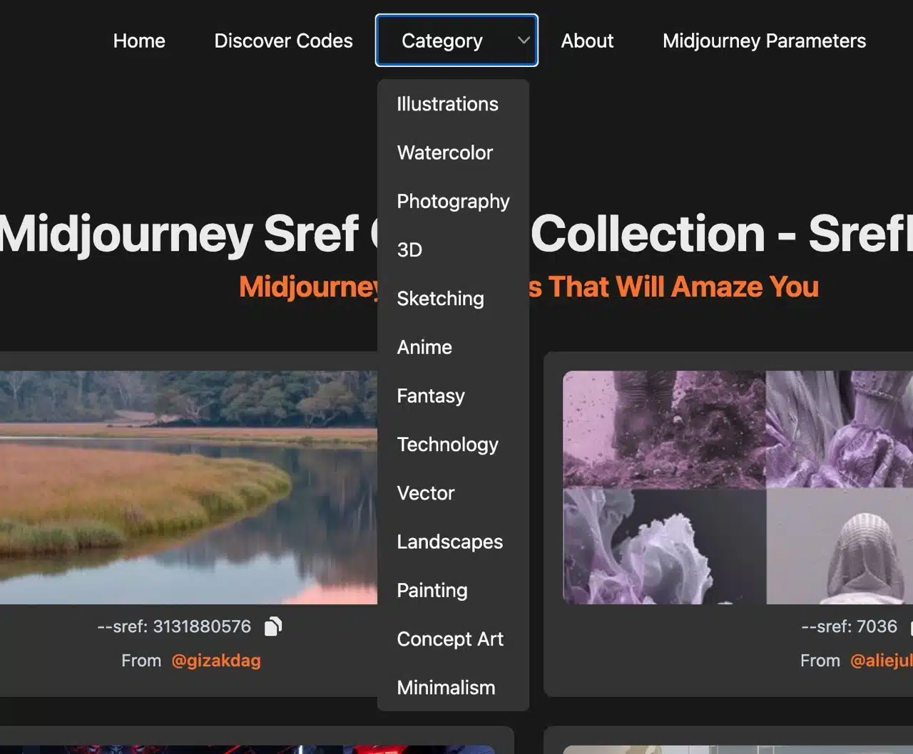Visit the About page

[x=587, y=41]
